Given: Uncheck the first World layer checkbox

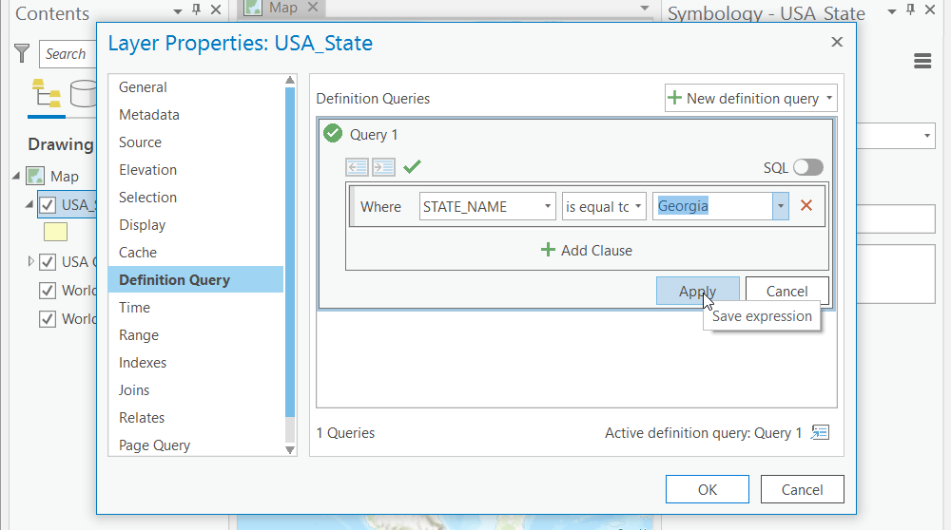Looking at the screenshot, I should 48,290.
